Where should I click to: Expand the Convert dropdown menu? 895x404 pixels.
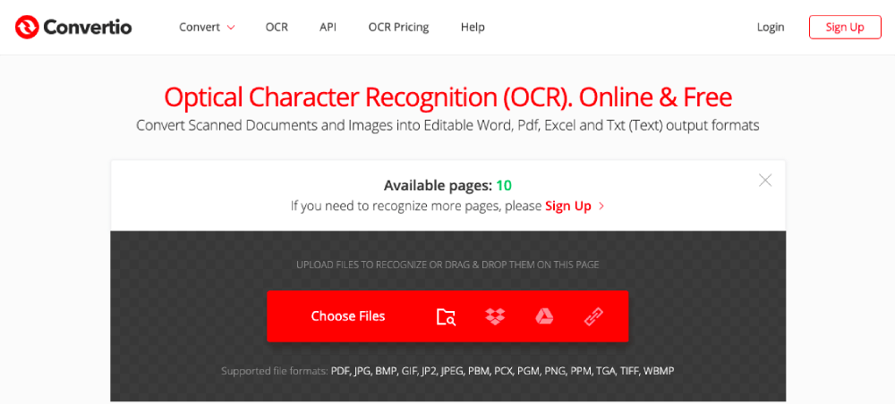[x=207, y=27]
